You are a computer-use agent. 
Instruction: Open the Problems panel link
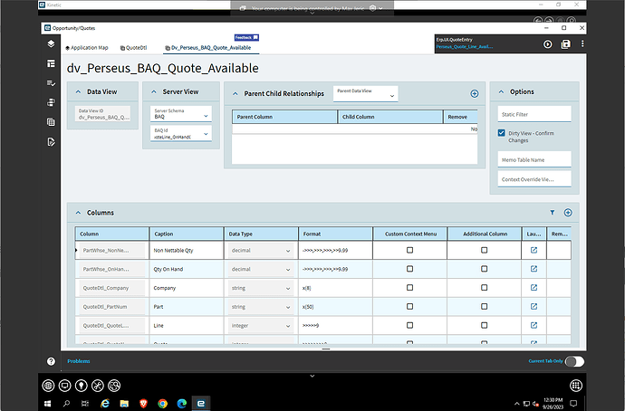click(79, 361)
